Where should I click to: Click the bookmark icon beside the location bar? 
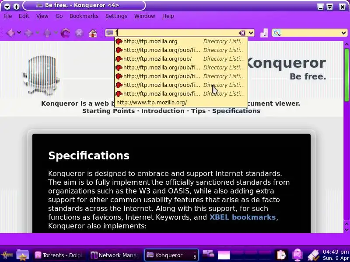coord(264,33)
